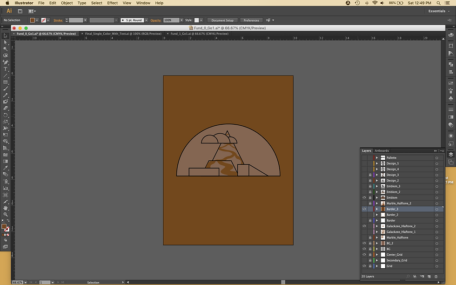Toggle visibility of Galackzee_Halftone_2 layer
This screenshot has height=285, width=456.
[x=364, y=226]
